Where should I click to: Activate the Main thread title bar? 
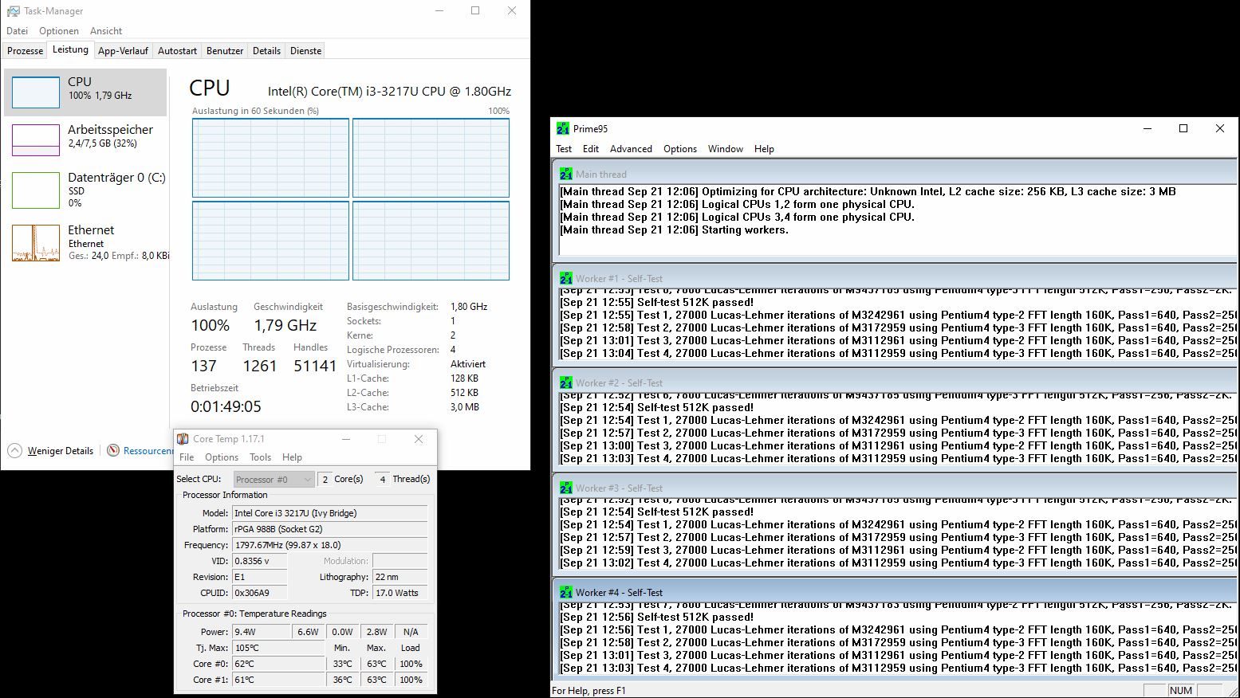click(895, 174)
